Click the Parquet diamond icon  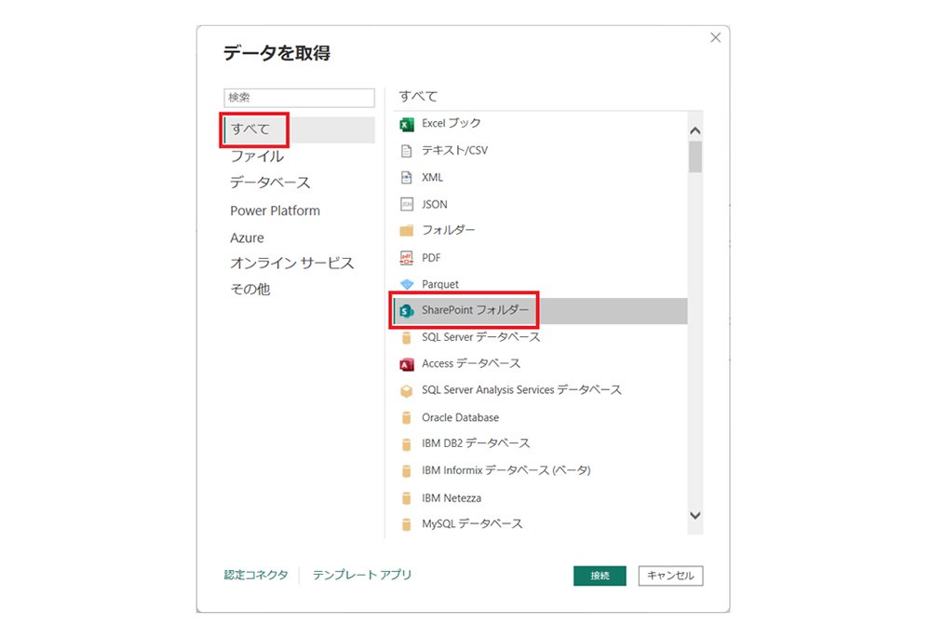click(x=407, y=285)
